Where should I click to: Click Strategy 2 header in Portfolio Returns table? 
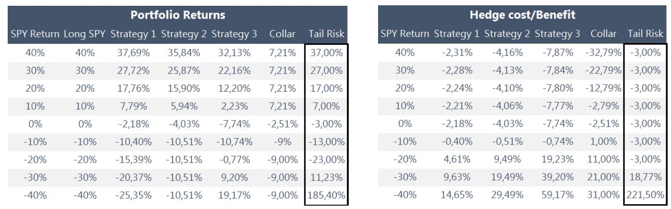tap(184, 34)
